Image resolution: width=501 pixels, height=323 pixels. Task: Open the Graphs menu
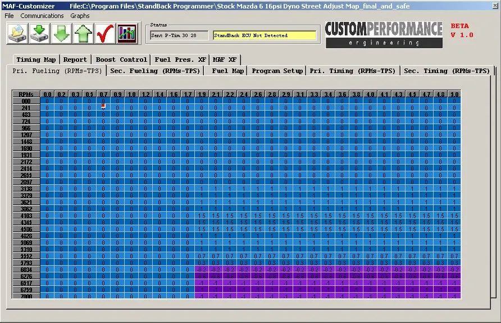(80, 16)
